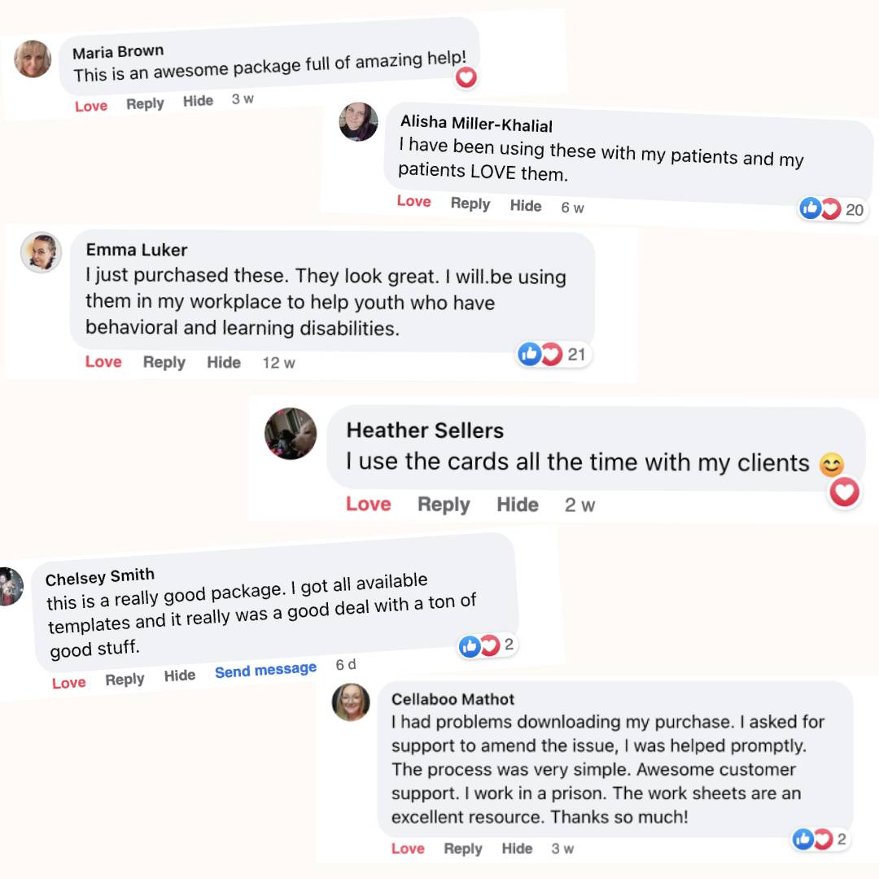Screen dimensions: 879x879
Task: Hide Emma Luker's comment
Action: [224, 363]
